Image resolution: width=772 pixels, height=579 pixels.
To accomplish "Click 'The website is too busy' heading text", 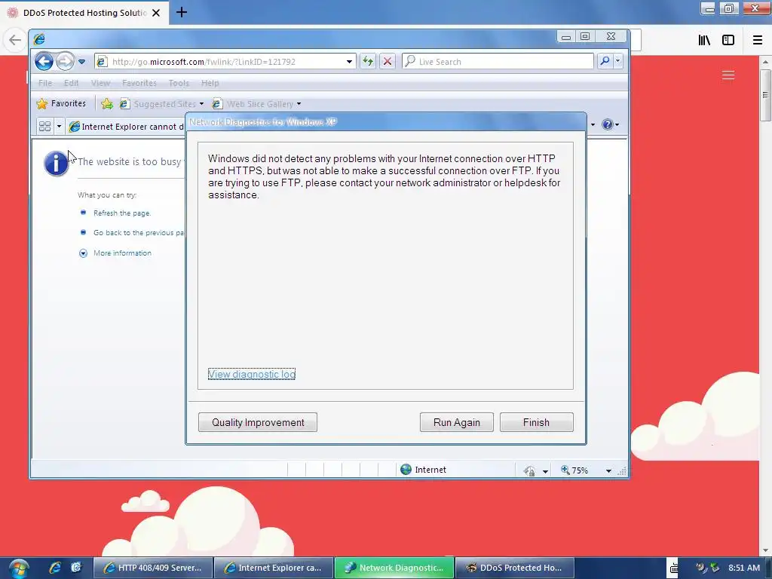I will coord(131,161).
